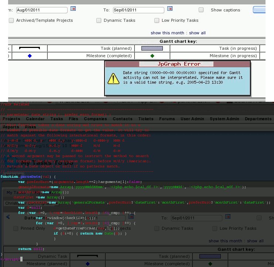The image size is (274, 267).
Task: Tick the undimmed Archived/Template Projects checkbox
Action: 11,20
